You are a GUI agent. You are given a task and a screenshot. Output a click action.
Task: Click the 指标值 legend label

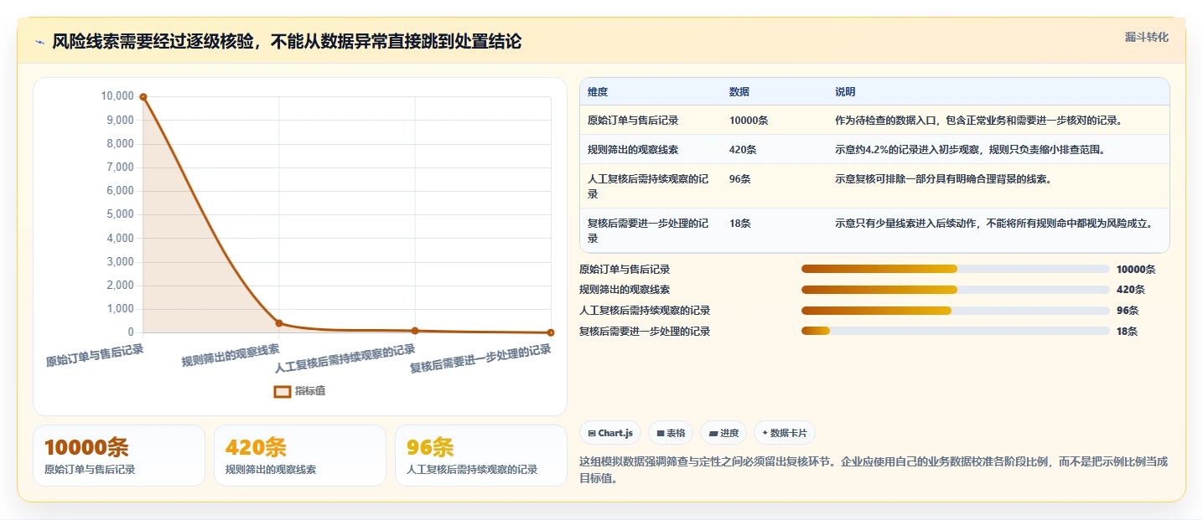[x=310, y=391]
